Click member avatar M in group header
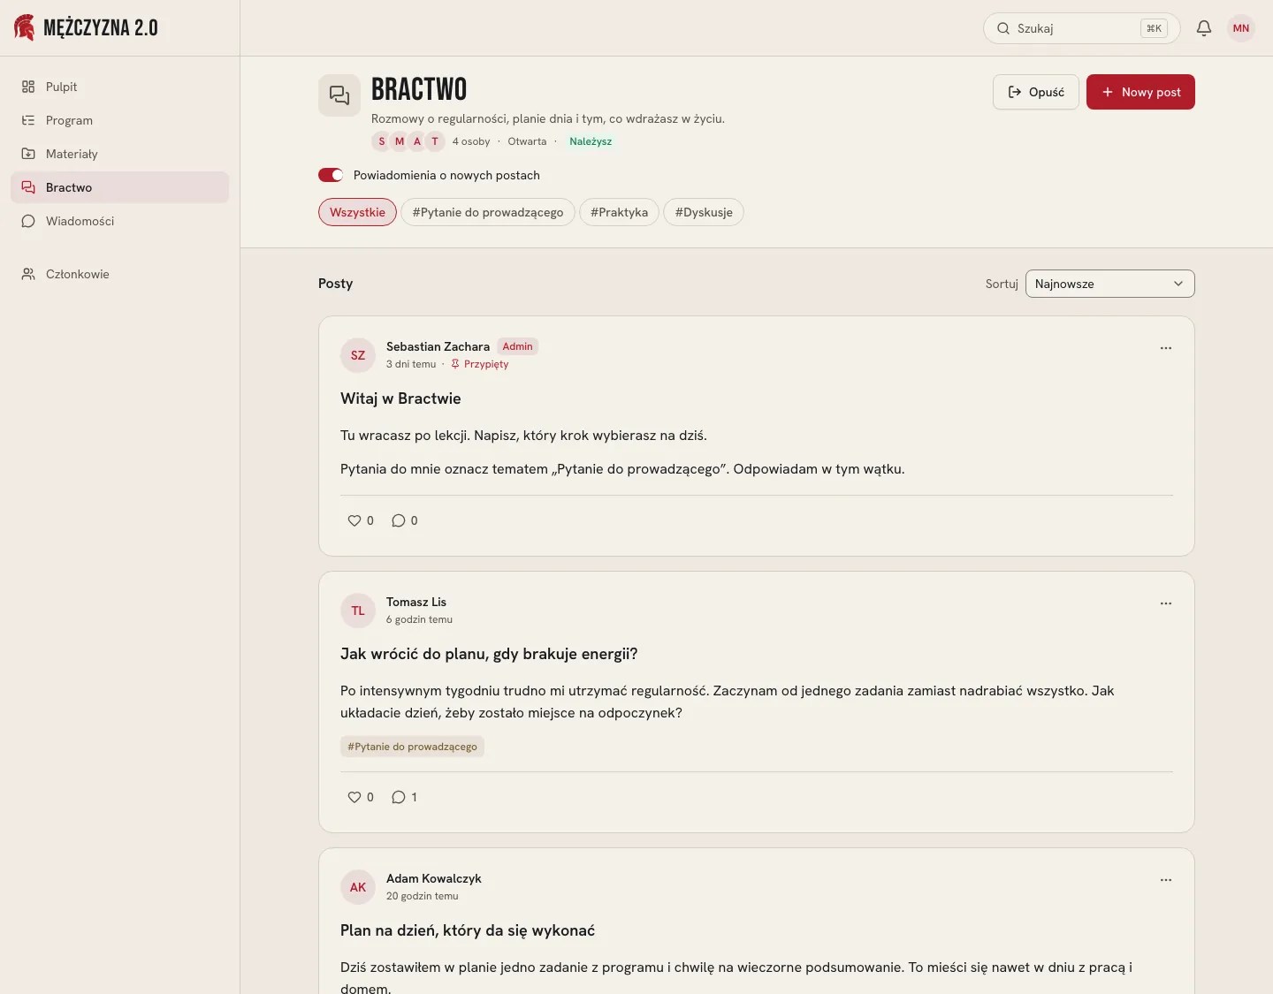 coord(400,141)
